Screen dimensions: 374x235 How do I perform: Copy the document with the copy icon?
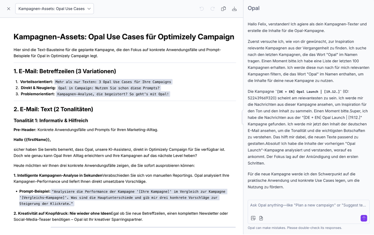click(223, 9)
